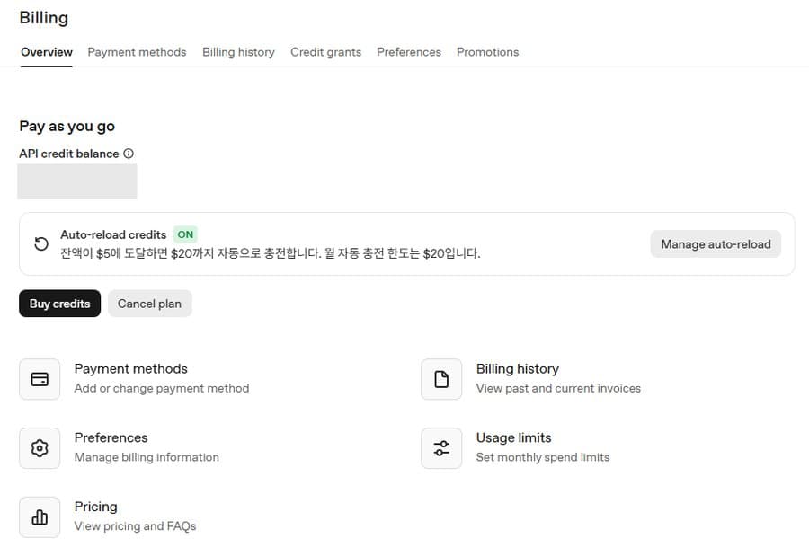The image size is (809, 556).
Task: Open the Billing history tab
Action: point(238,52)
